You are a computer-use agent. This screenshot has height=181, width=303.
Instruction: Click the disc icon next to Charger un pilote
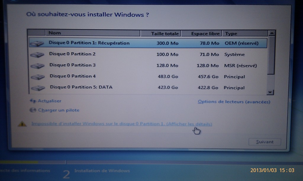pyautogui.click(x=33, y=110)
